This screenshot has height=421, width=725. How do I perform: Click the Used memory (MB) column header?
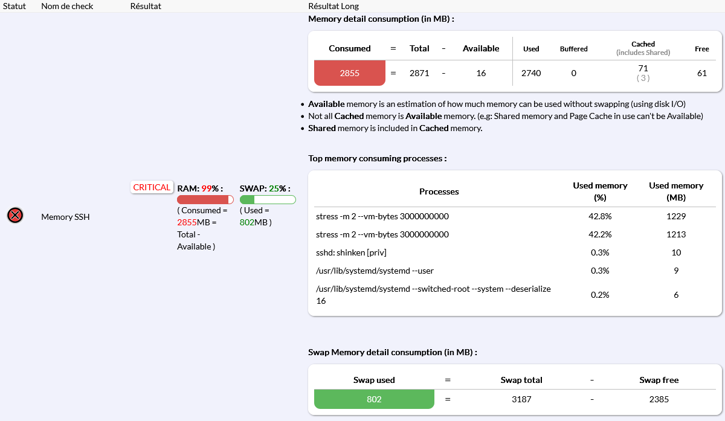coord(675,191)
